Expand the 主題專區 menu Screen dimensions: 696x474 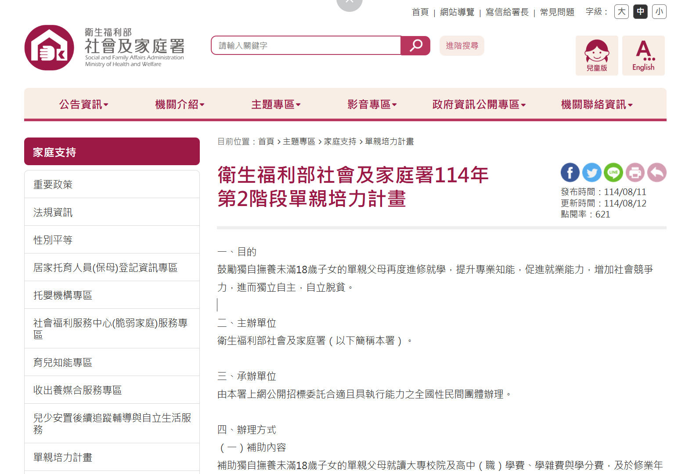pos(276,105)
